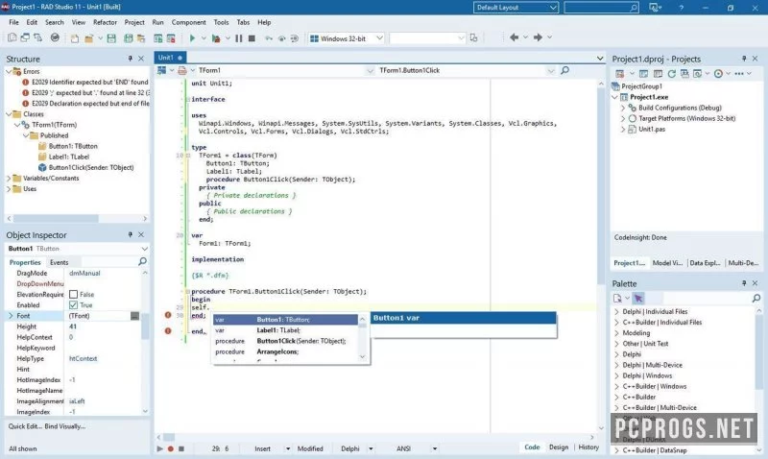Expand the Build Configurations (Debug) node
The width and height of the screenshot is (768, 459).
click(x=623, y=108)
